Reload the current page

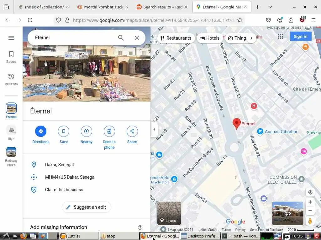click(30, 20)
